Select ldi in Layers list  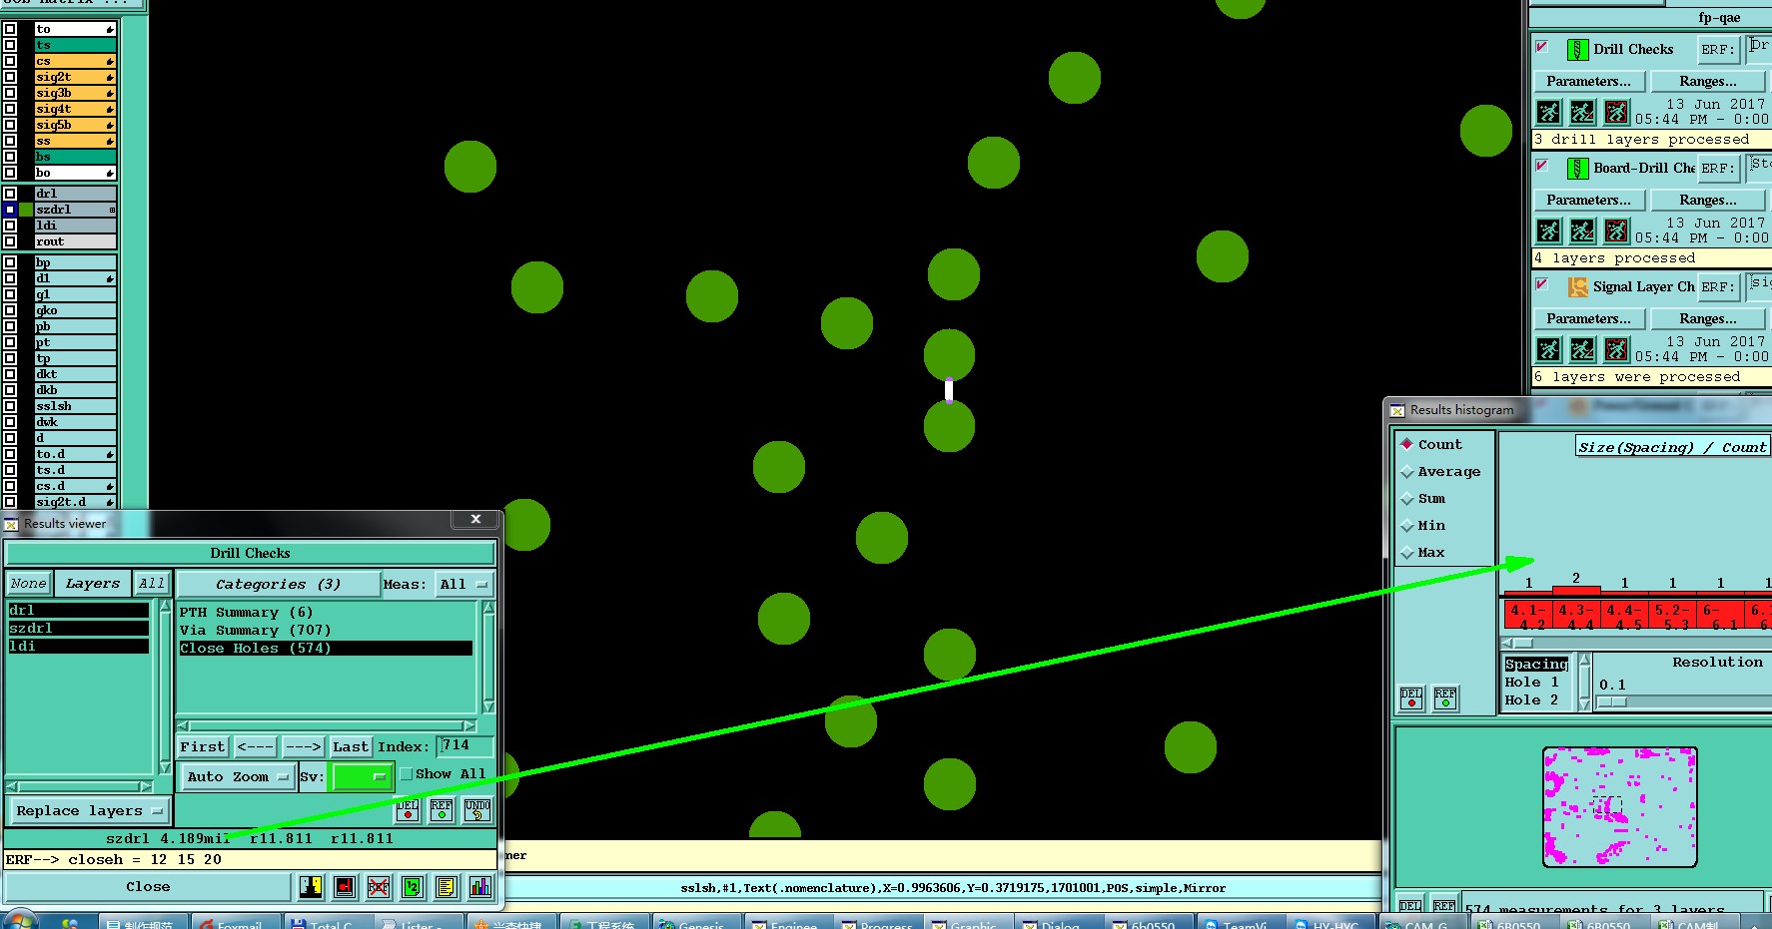(x=78, y=646)
